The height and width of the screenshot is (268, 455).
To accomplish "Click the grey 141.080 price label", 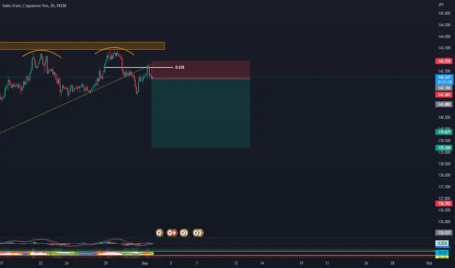I will tap(444, 104).
